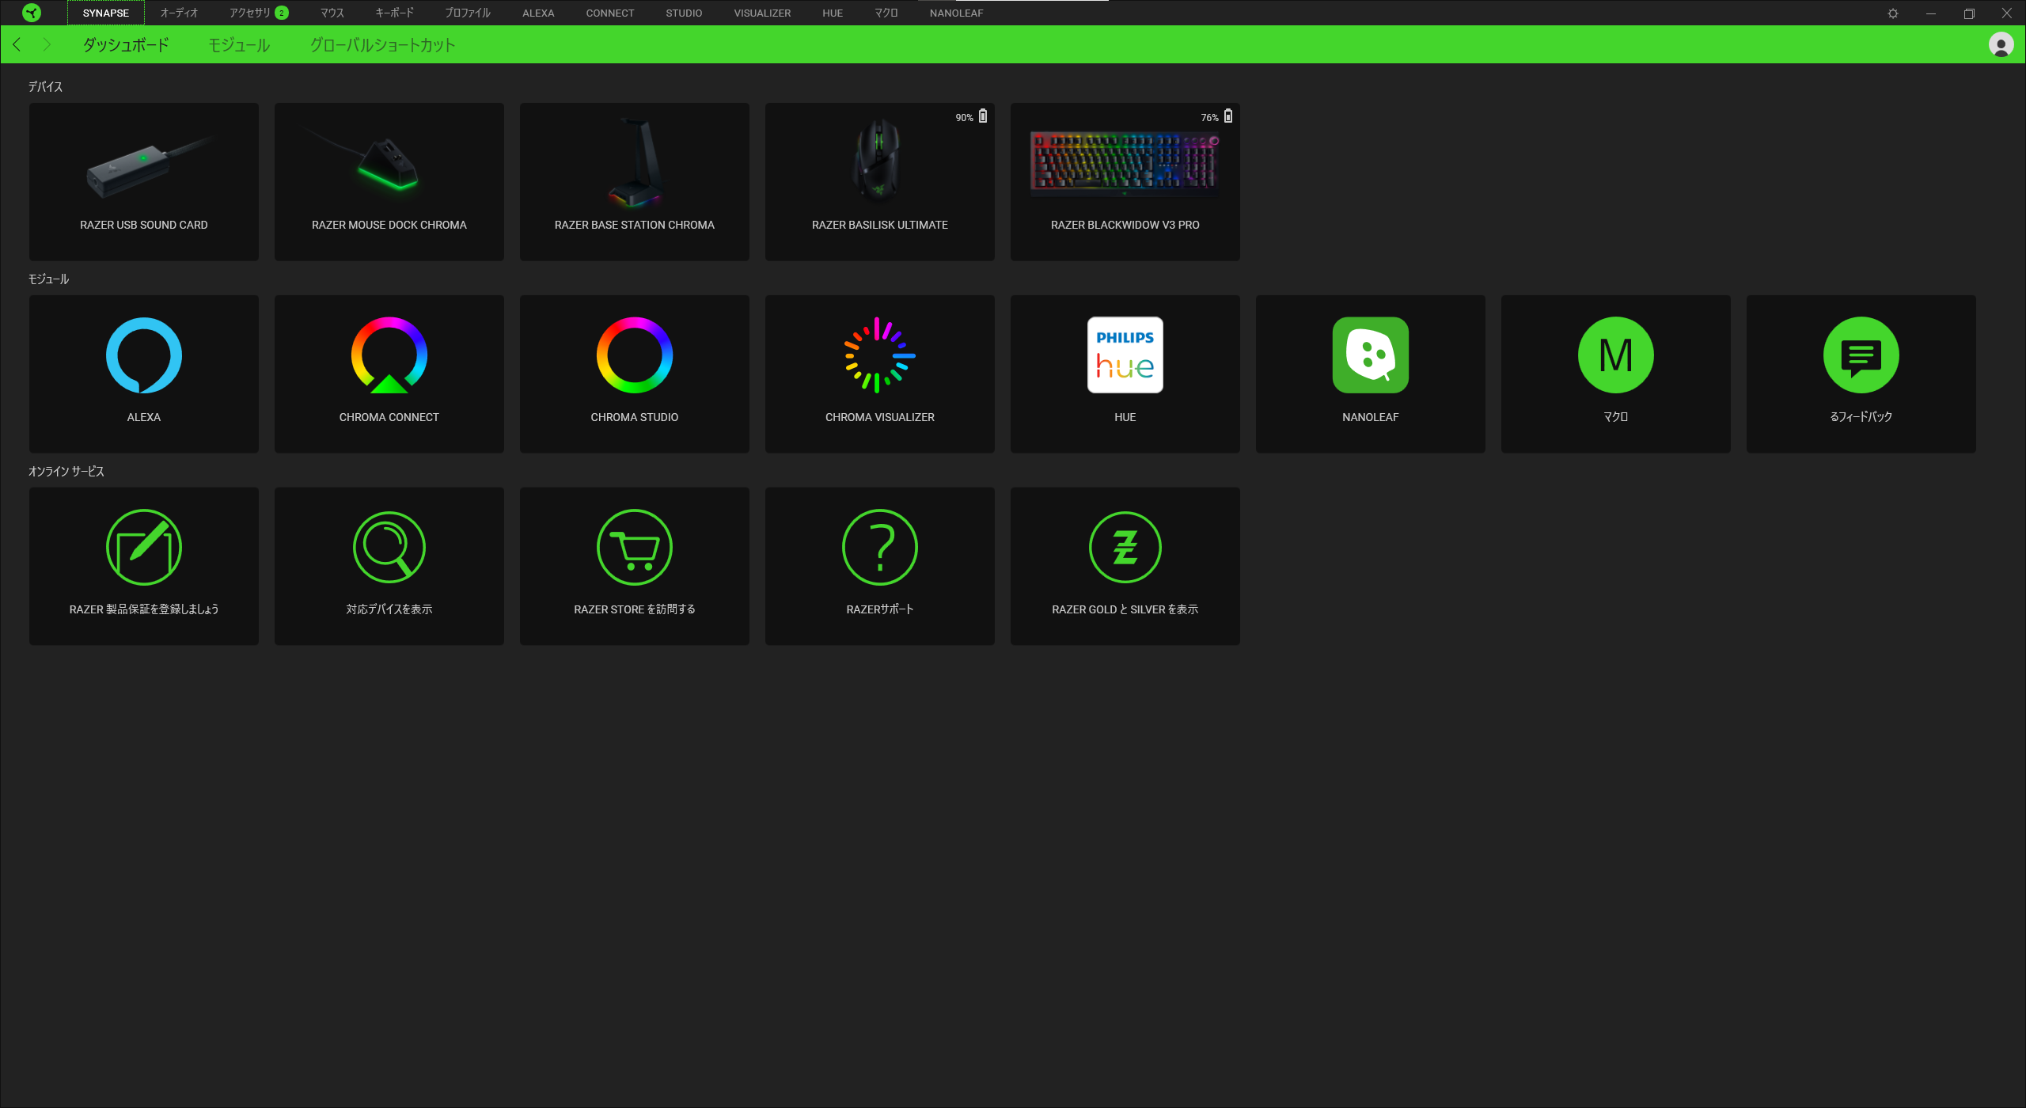2026x1108 pixels.
Task: Switch to the CONNECT top tab
Action: click(609, 13)
